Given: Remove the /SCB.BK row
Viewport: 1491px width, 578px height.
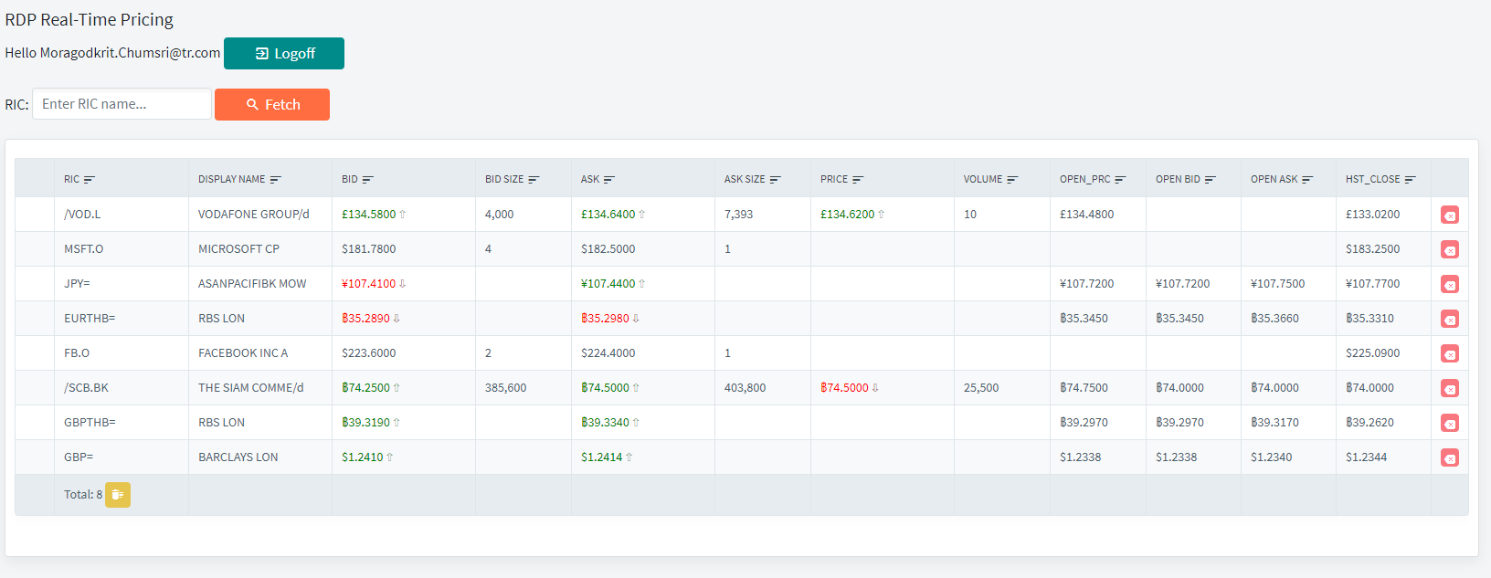Looking at the screenshot, I should 1450,388.
